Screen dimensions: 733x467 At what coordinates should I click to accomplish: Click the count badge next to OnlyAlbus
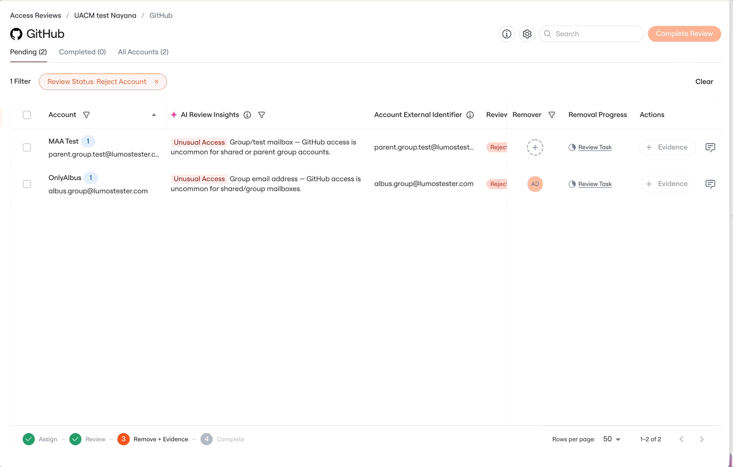click(x=91, y=178)
